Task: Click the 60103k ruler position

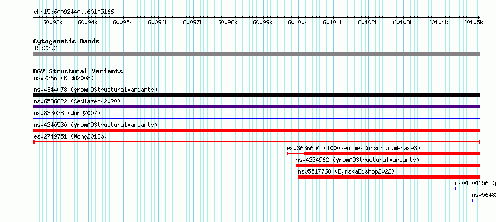Action: [x=403, y=22]
